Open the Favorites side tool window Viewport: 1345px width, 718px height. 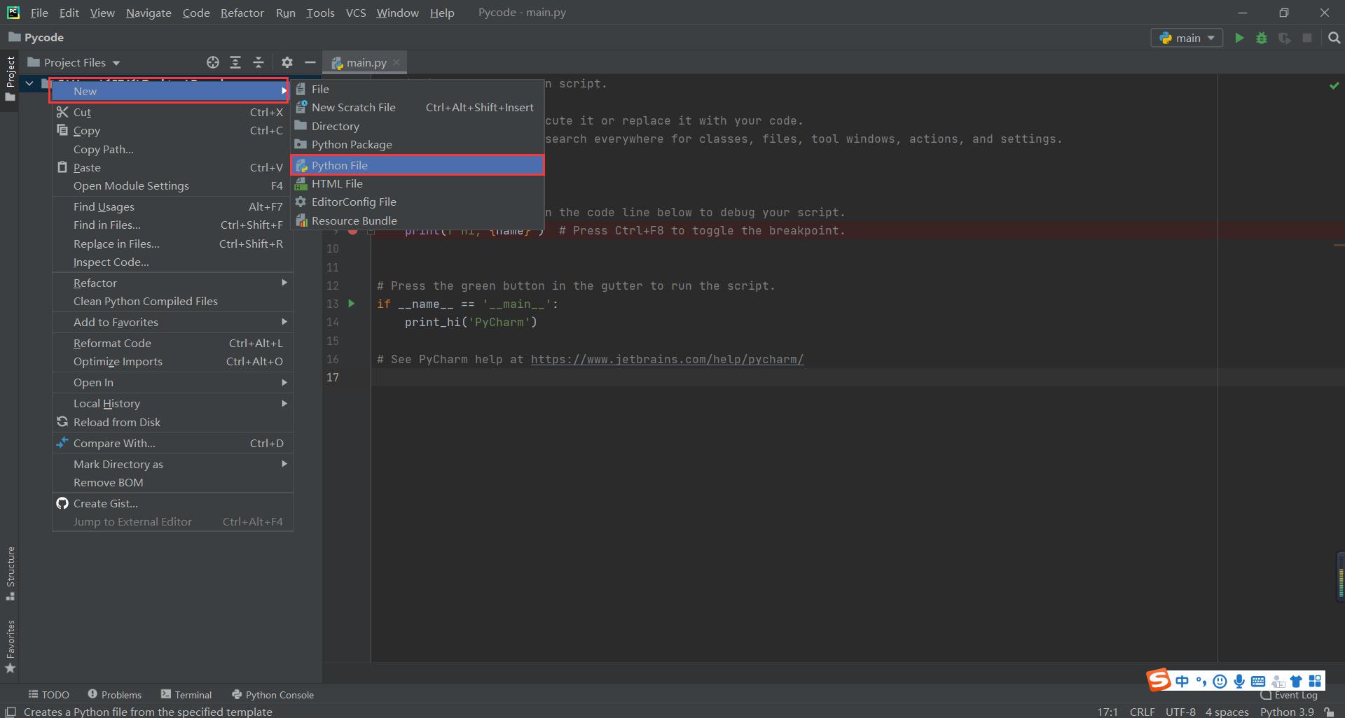10,647
